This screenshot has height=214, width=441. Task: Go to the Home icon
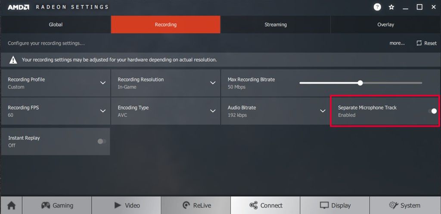pos(11,205)
